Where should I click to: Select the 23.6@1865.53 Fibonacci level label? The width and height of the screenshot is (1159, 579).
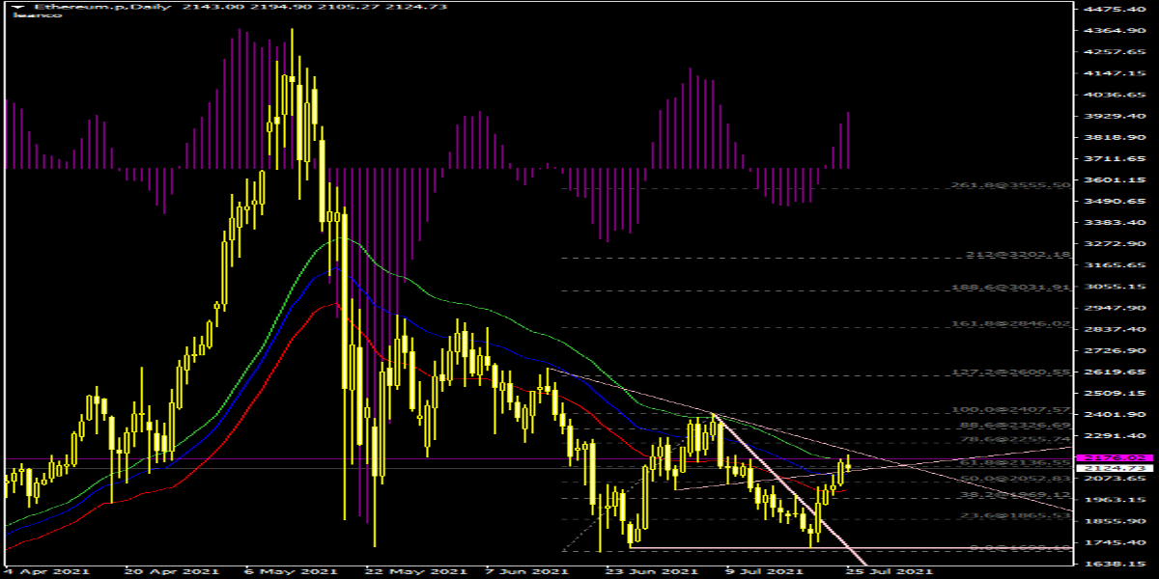(x=1014, y=516)
